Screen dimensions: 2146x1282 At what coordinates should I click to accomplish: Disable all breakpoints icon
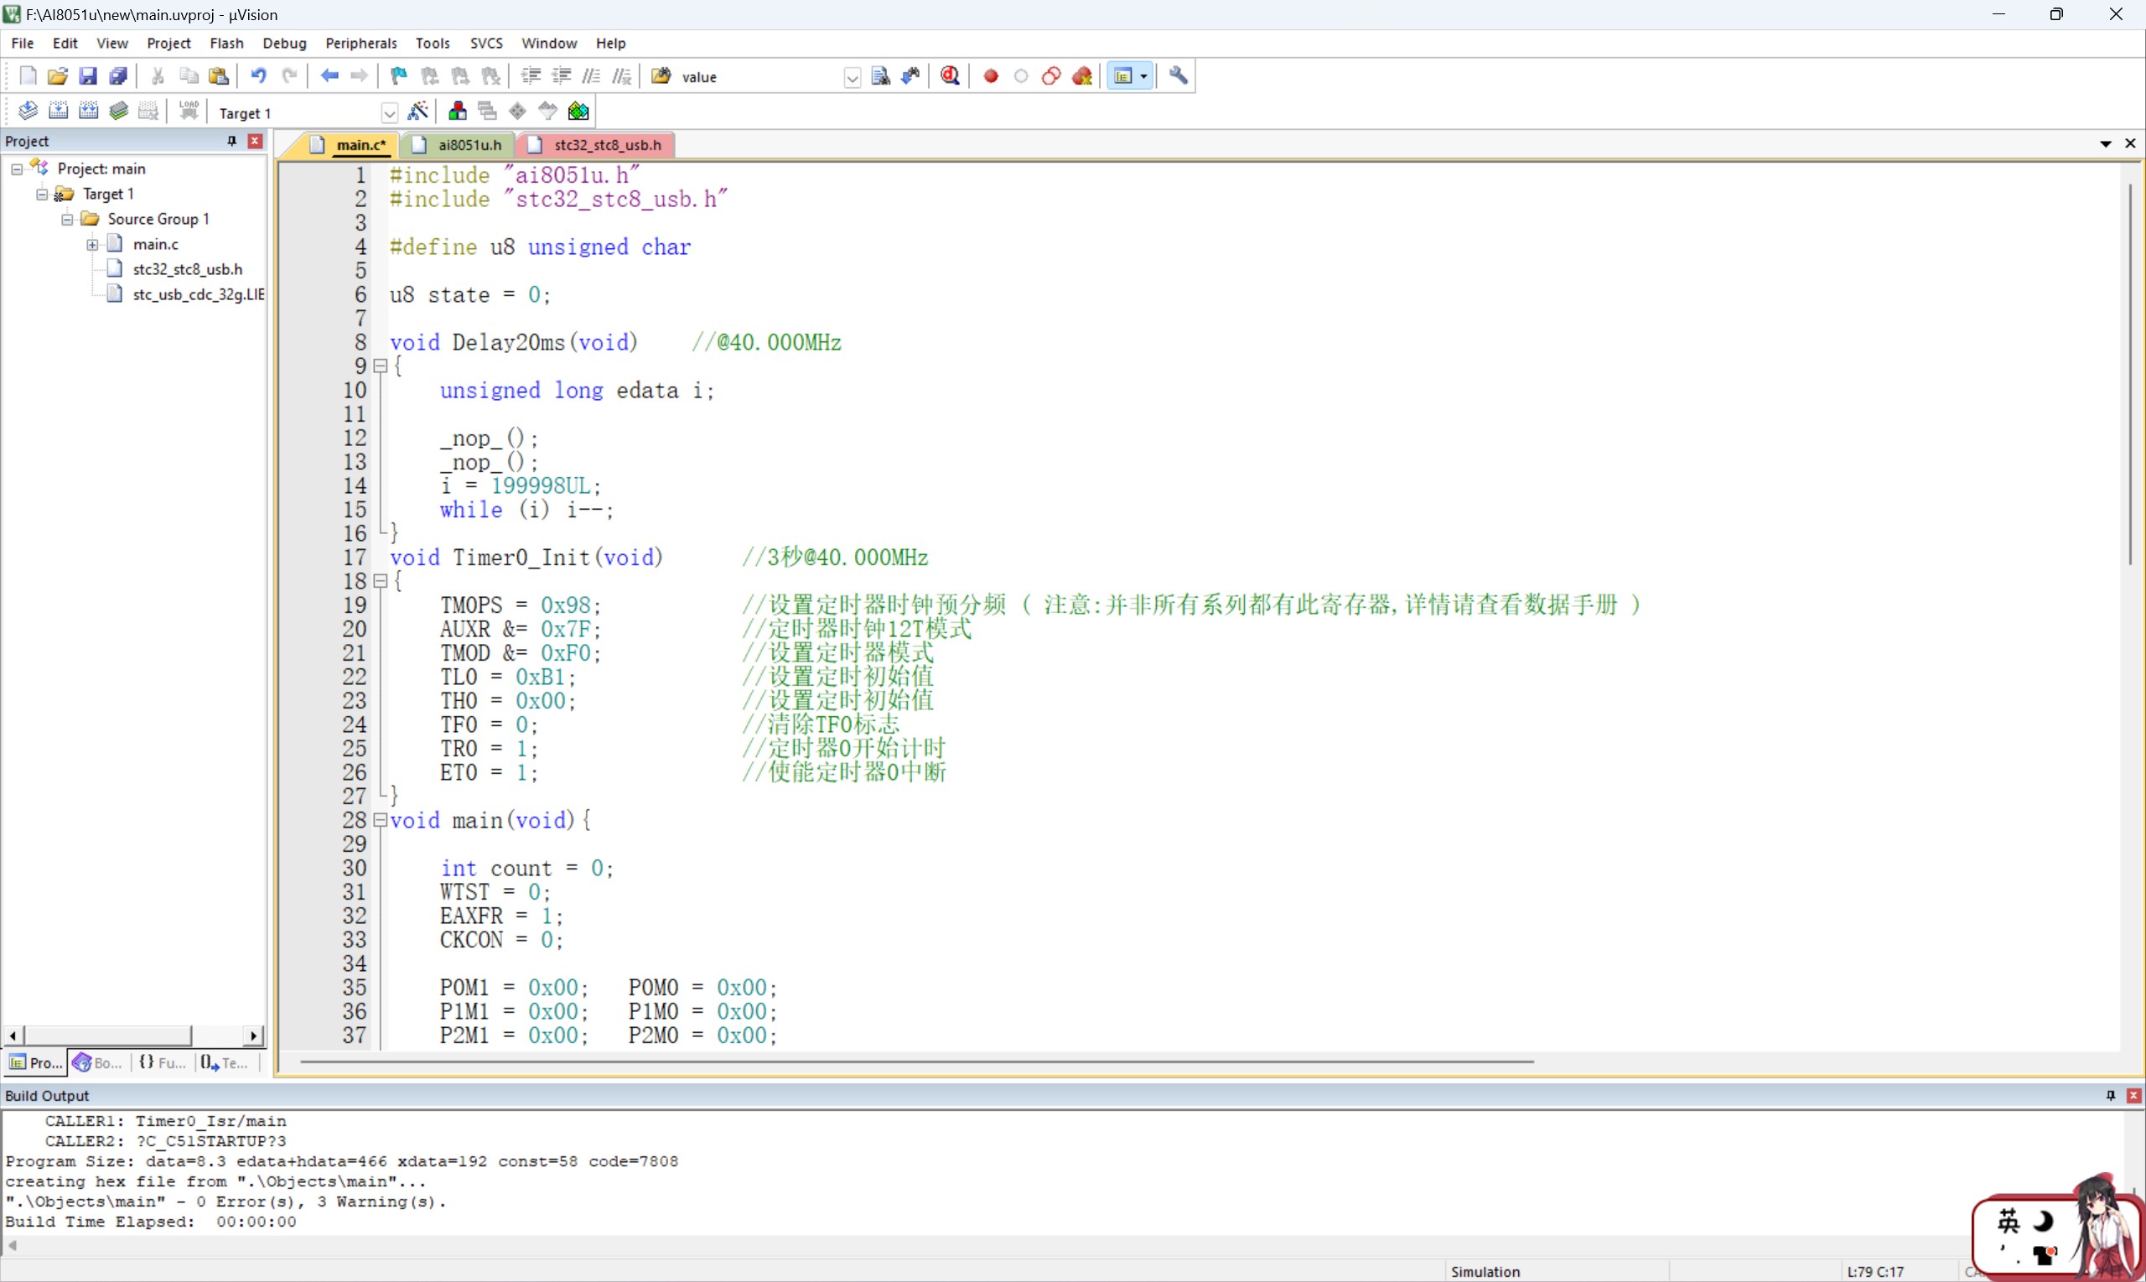click(1051, 76)
